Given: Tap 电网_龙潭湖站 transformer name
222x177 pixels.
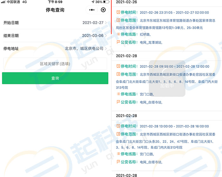Looking at the screenshot, I should (151, 42).
